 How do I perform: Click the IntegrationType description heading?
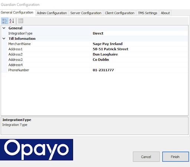(17, 120)
